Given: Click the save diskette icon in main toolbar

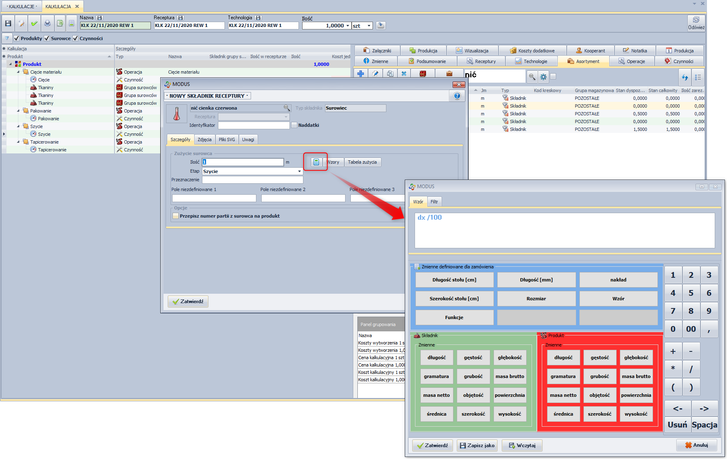Looking at the screenshot, I should [x=8, y=24].
